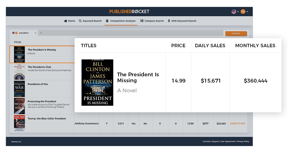This screenshot has height=152, width=293.
Task: Click the 'Check It Out' link
Action: pos(237,124)
